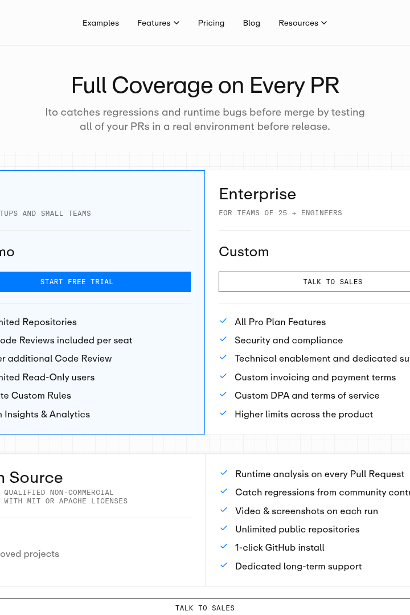
Task: Click checkmark beside Dedicated long-term support
Action: tap(224, 565)
